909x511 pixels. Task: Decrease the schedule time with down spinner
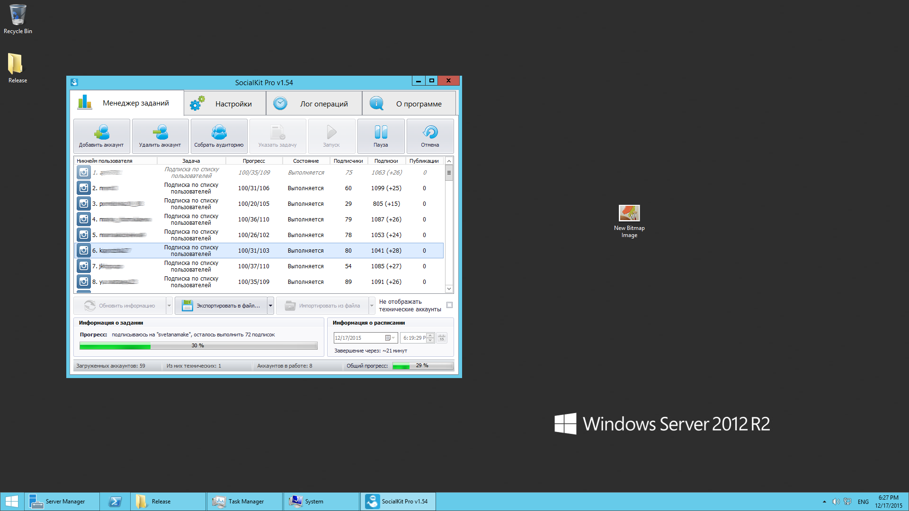[430, 340]
